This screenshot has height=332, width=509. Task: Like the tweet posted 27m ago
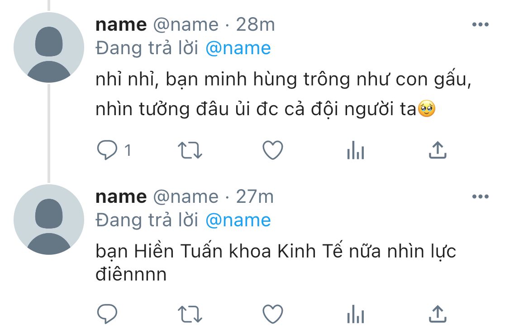pos(273,314)
